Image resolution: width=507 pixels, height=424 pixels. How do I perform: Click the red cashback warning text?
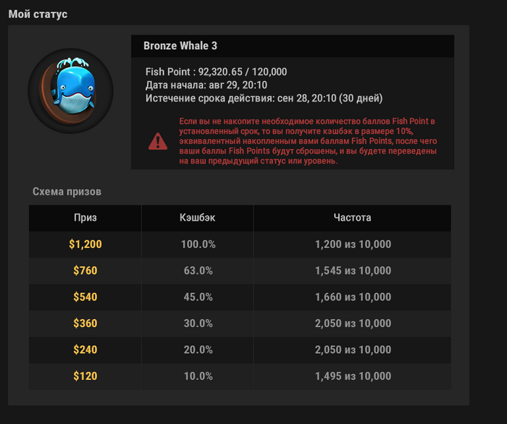tap(307, 140)
